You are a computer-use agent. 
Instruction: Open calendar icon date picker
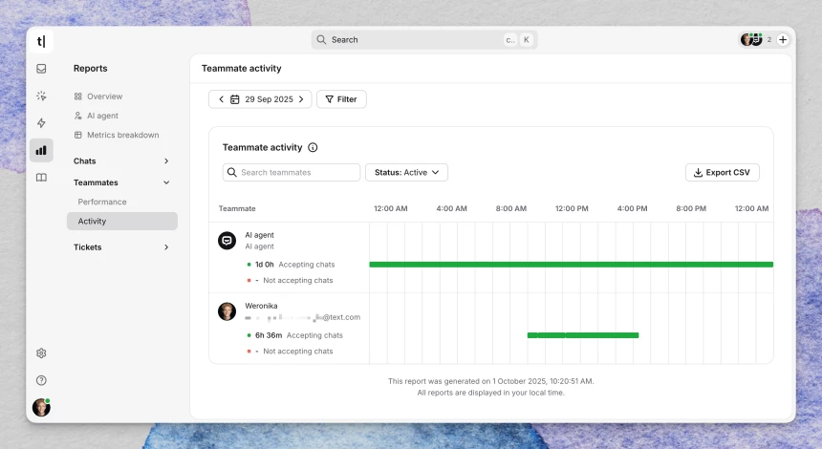(235, 99)
